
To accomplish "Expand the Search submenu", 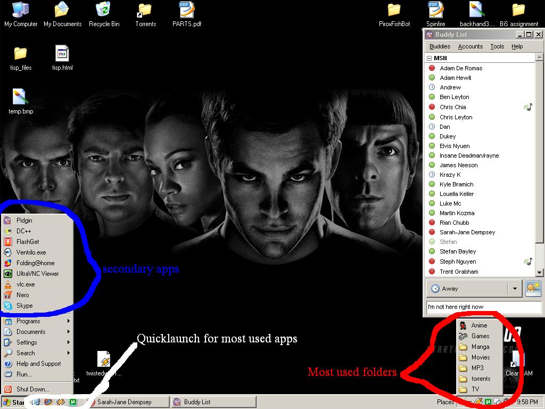I will 37,353.
